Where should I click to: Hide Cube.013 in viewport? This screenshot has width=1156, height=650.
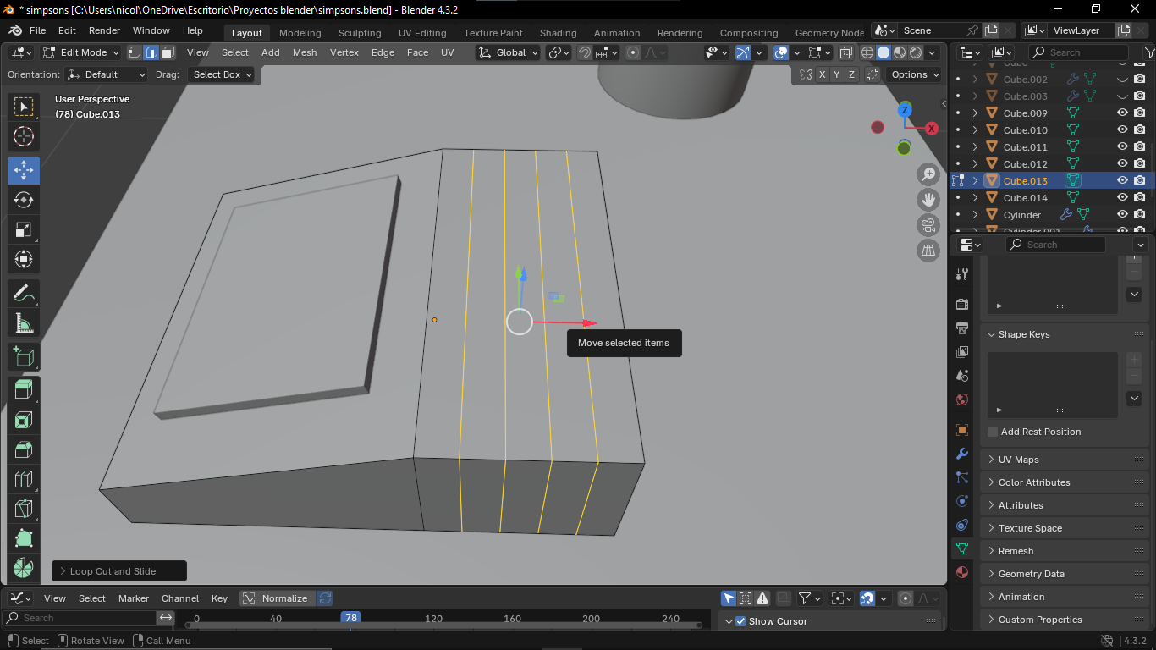click(1122, 180)
